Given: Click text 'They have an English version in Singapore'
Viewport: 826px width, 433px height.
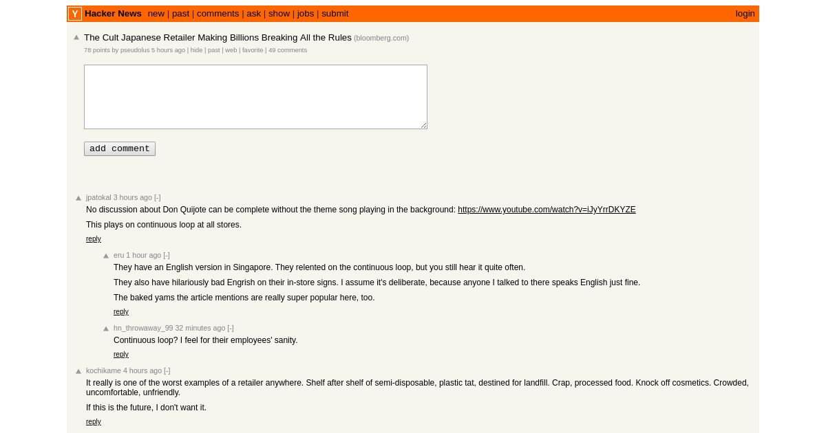Looking at the screenshot, I should point(193,267).
